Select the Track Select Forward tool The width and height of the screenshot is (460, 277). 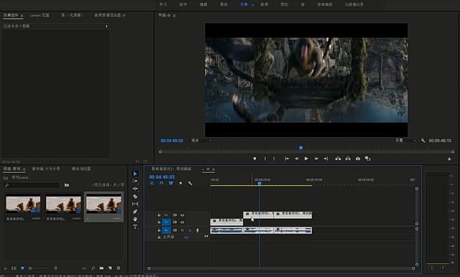(x=135, y=182)
